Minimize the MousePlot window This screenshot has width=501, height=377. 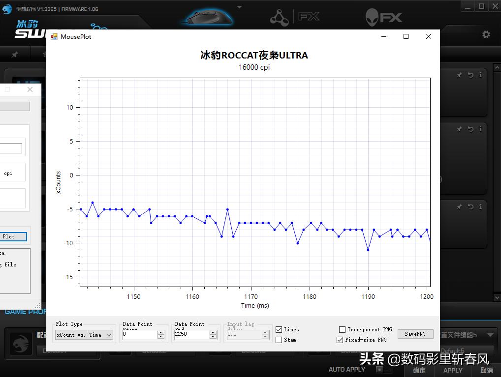coord(384,36)
